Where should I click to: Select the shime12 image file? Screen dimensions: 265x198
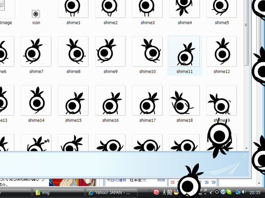222,51
